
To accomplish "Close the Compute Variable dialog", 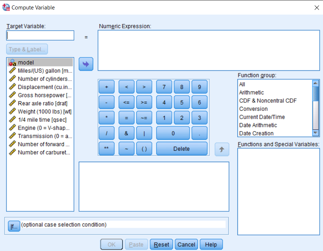I will (x=316, y=8).
